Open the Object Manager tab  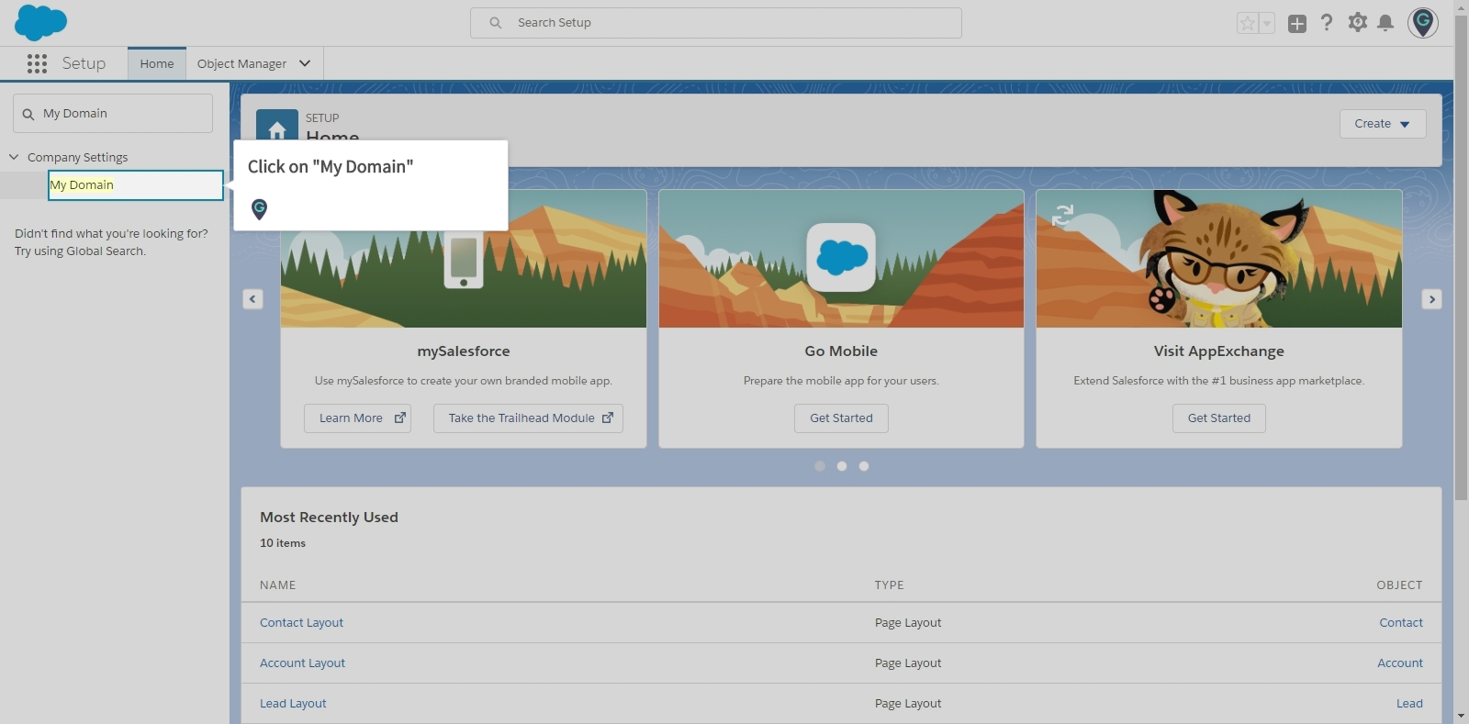[241, 63]
